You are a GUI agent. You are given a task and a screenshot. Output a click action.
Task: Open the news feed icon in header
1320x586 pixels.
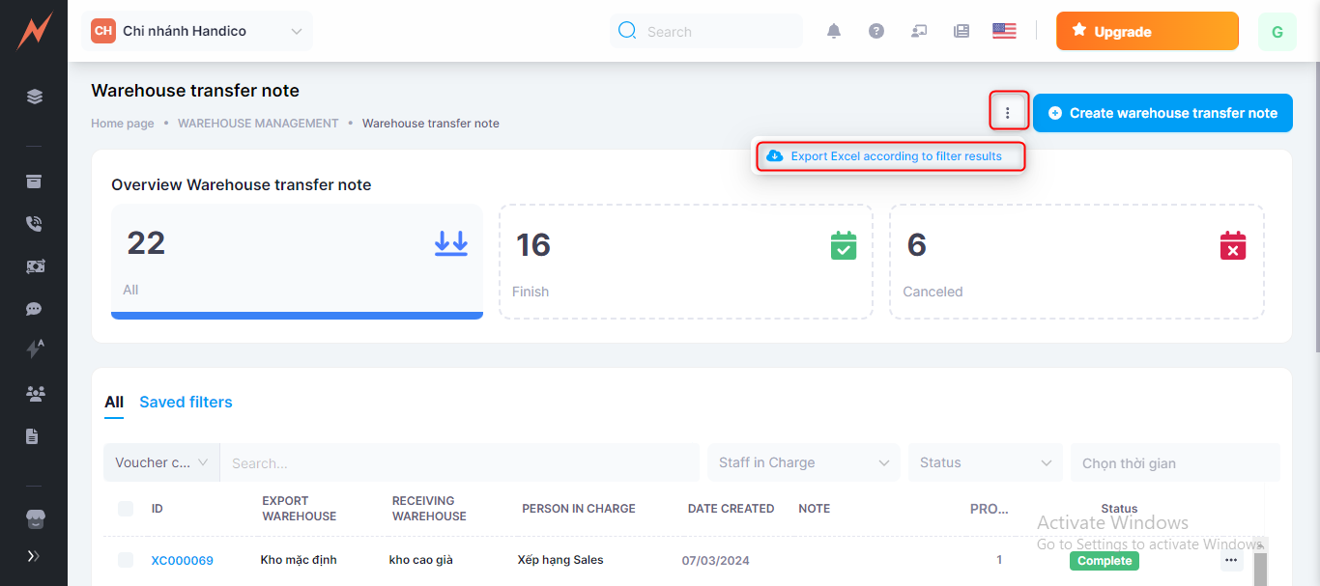click(961, 31)
